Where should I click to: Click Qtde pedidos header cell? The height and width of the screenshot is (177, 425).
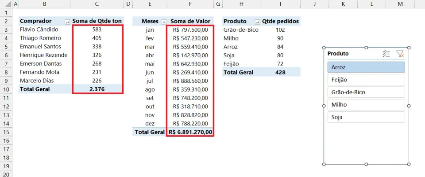coord(280,21)
